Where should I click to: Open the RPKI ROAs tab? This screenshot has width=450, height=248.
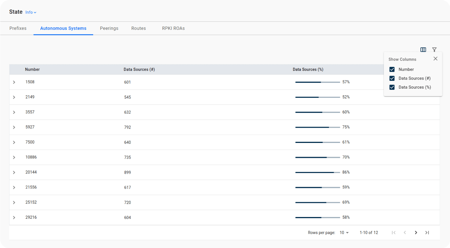173,28
